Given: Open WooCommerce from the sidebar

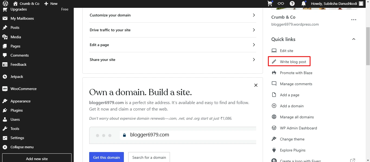Looking at the screenshot, I should point(23,89).
